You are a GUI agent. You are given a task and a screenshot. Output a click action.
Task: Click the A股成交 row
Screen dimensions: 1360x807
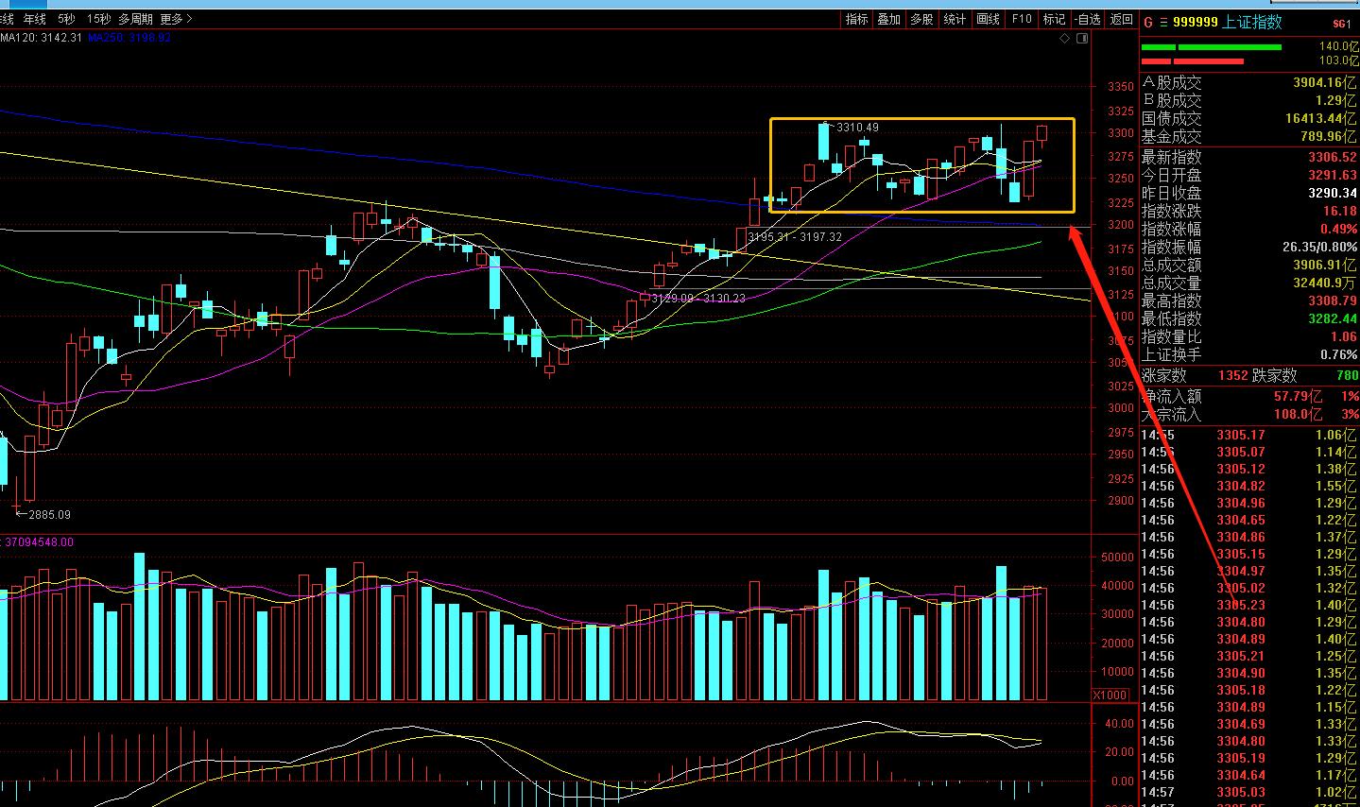click(1249, 83)
